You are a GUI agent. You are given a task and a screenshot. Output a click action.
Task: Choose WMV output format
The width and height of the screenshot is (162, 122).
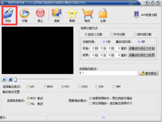117,87
